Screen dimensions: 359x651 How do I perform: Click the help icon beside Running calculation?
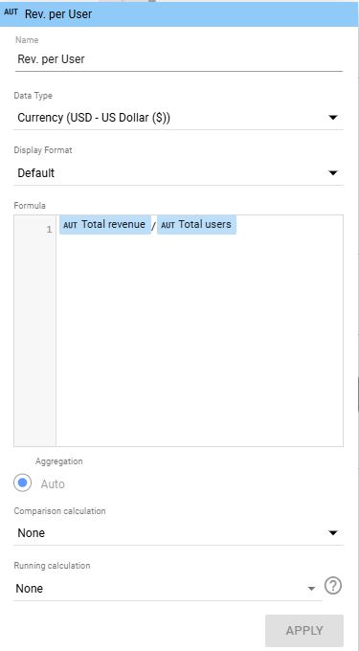coord(333,586)
